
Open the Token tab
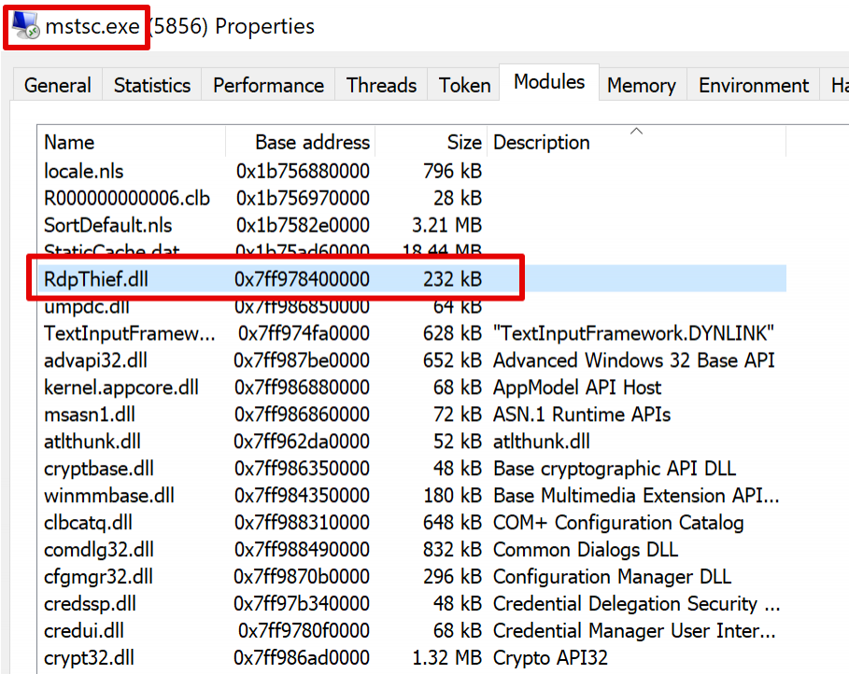463,85
